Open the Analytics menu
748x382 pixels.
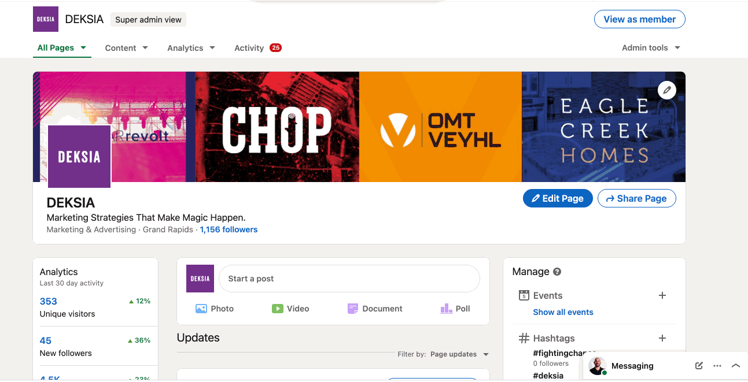coord(191,48)
